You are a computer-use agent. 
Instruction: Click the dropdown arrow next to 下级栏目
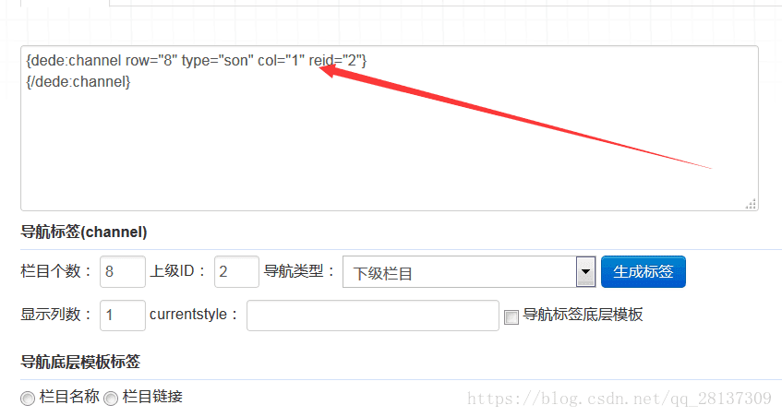click(585, 271)
